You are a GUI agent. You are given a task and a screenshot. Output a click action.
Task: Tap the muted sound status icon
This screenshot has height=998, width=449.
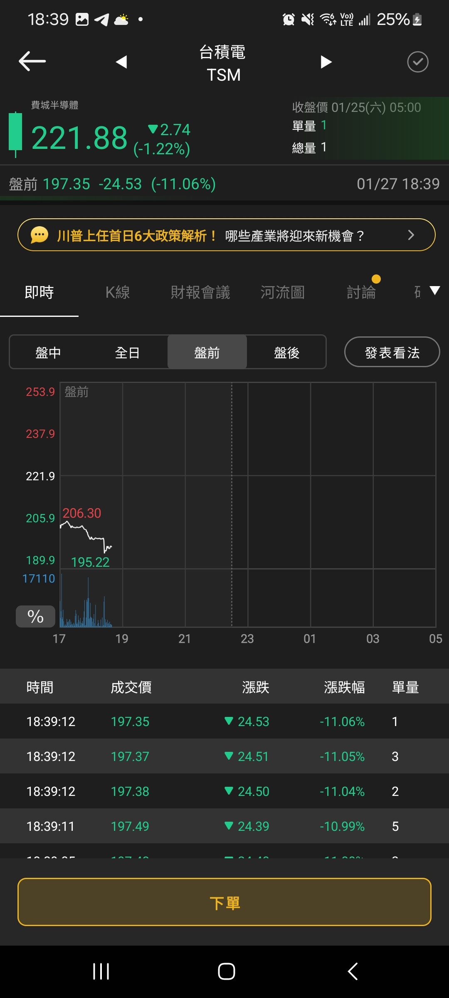pos(308,19)
